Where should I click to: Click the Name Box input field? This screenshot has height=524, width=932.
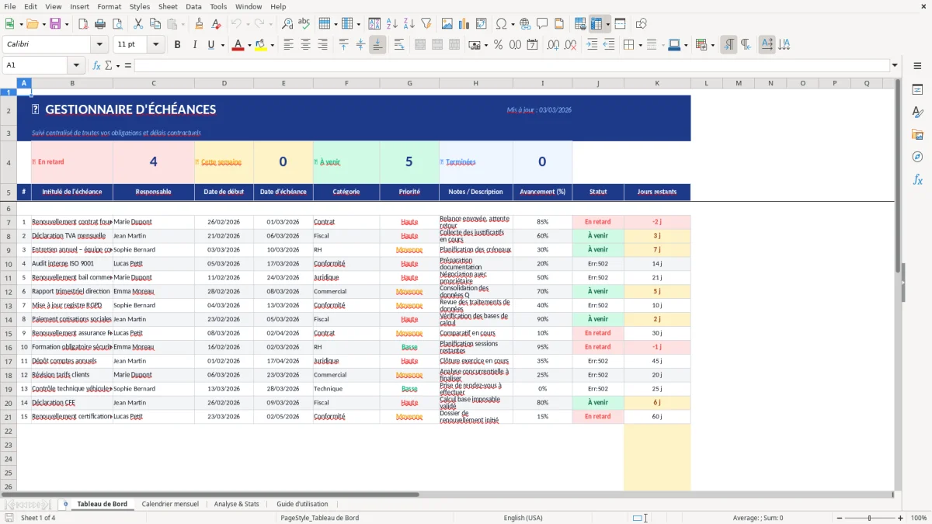click(35, 65)
